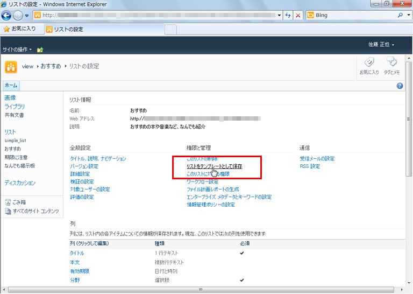The width and height of the screenshot is (413, 294).
Task: Click the horizontal scrollbar thumb
Action: [x=201, y=290]
